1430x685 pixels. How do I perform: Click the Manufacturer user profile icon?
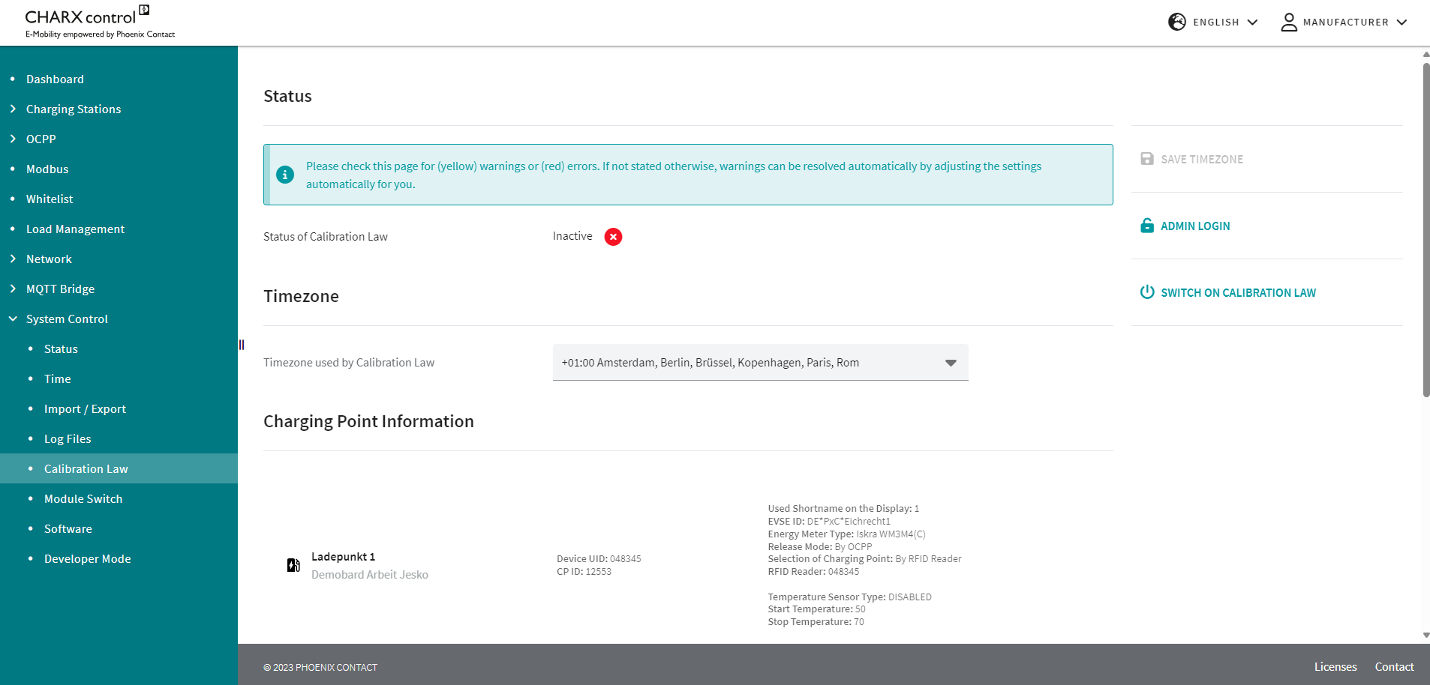click(1288, 22)
